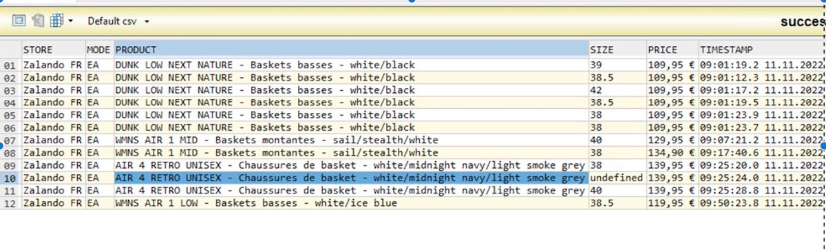Screen dimensions: 826x250
Task: Click price cell '134,90 €'
Action: pyautogui.click(x=673, y=153)
